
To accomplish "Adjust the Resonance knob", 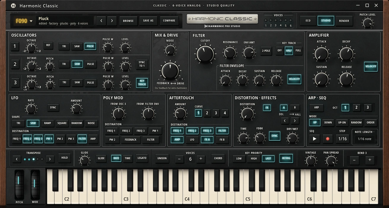I will click(x=230, y=53).
